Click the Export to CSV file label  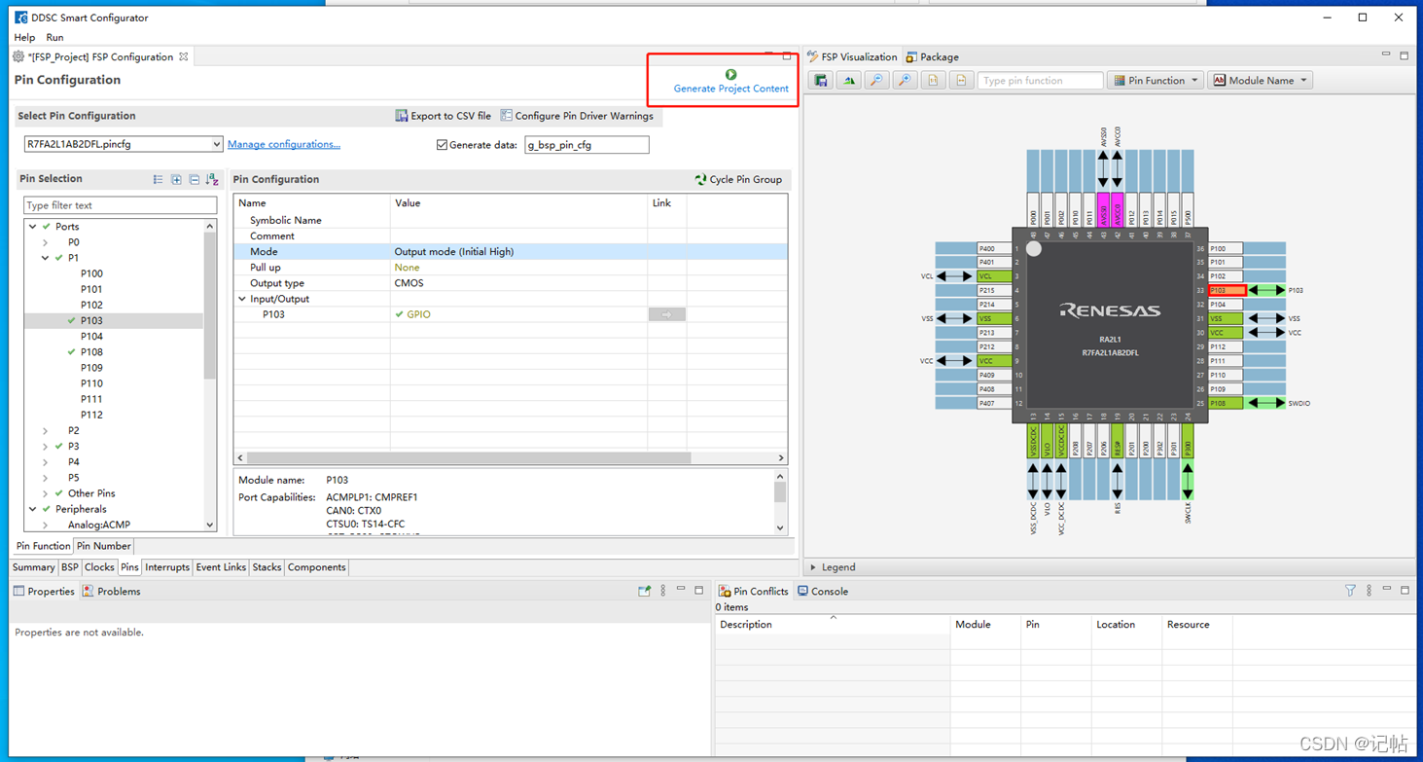click(x=450, y=116)
